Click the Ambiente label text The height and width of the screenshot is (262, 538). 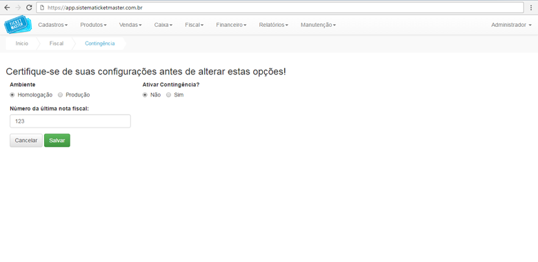tap(23, 85)
